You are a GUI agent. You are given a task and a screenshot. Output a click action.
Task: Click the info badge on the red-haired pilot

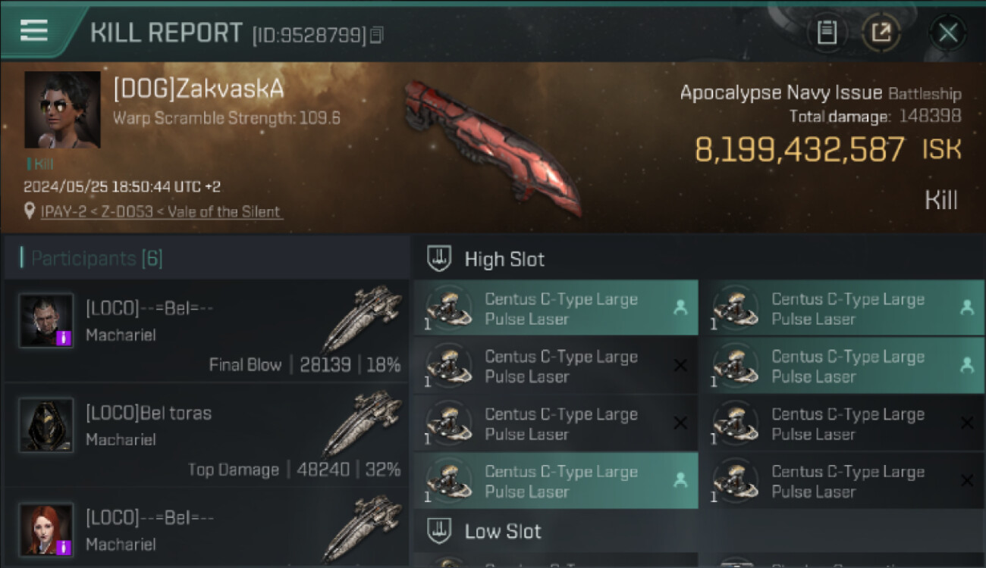pos(64,547)
